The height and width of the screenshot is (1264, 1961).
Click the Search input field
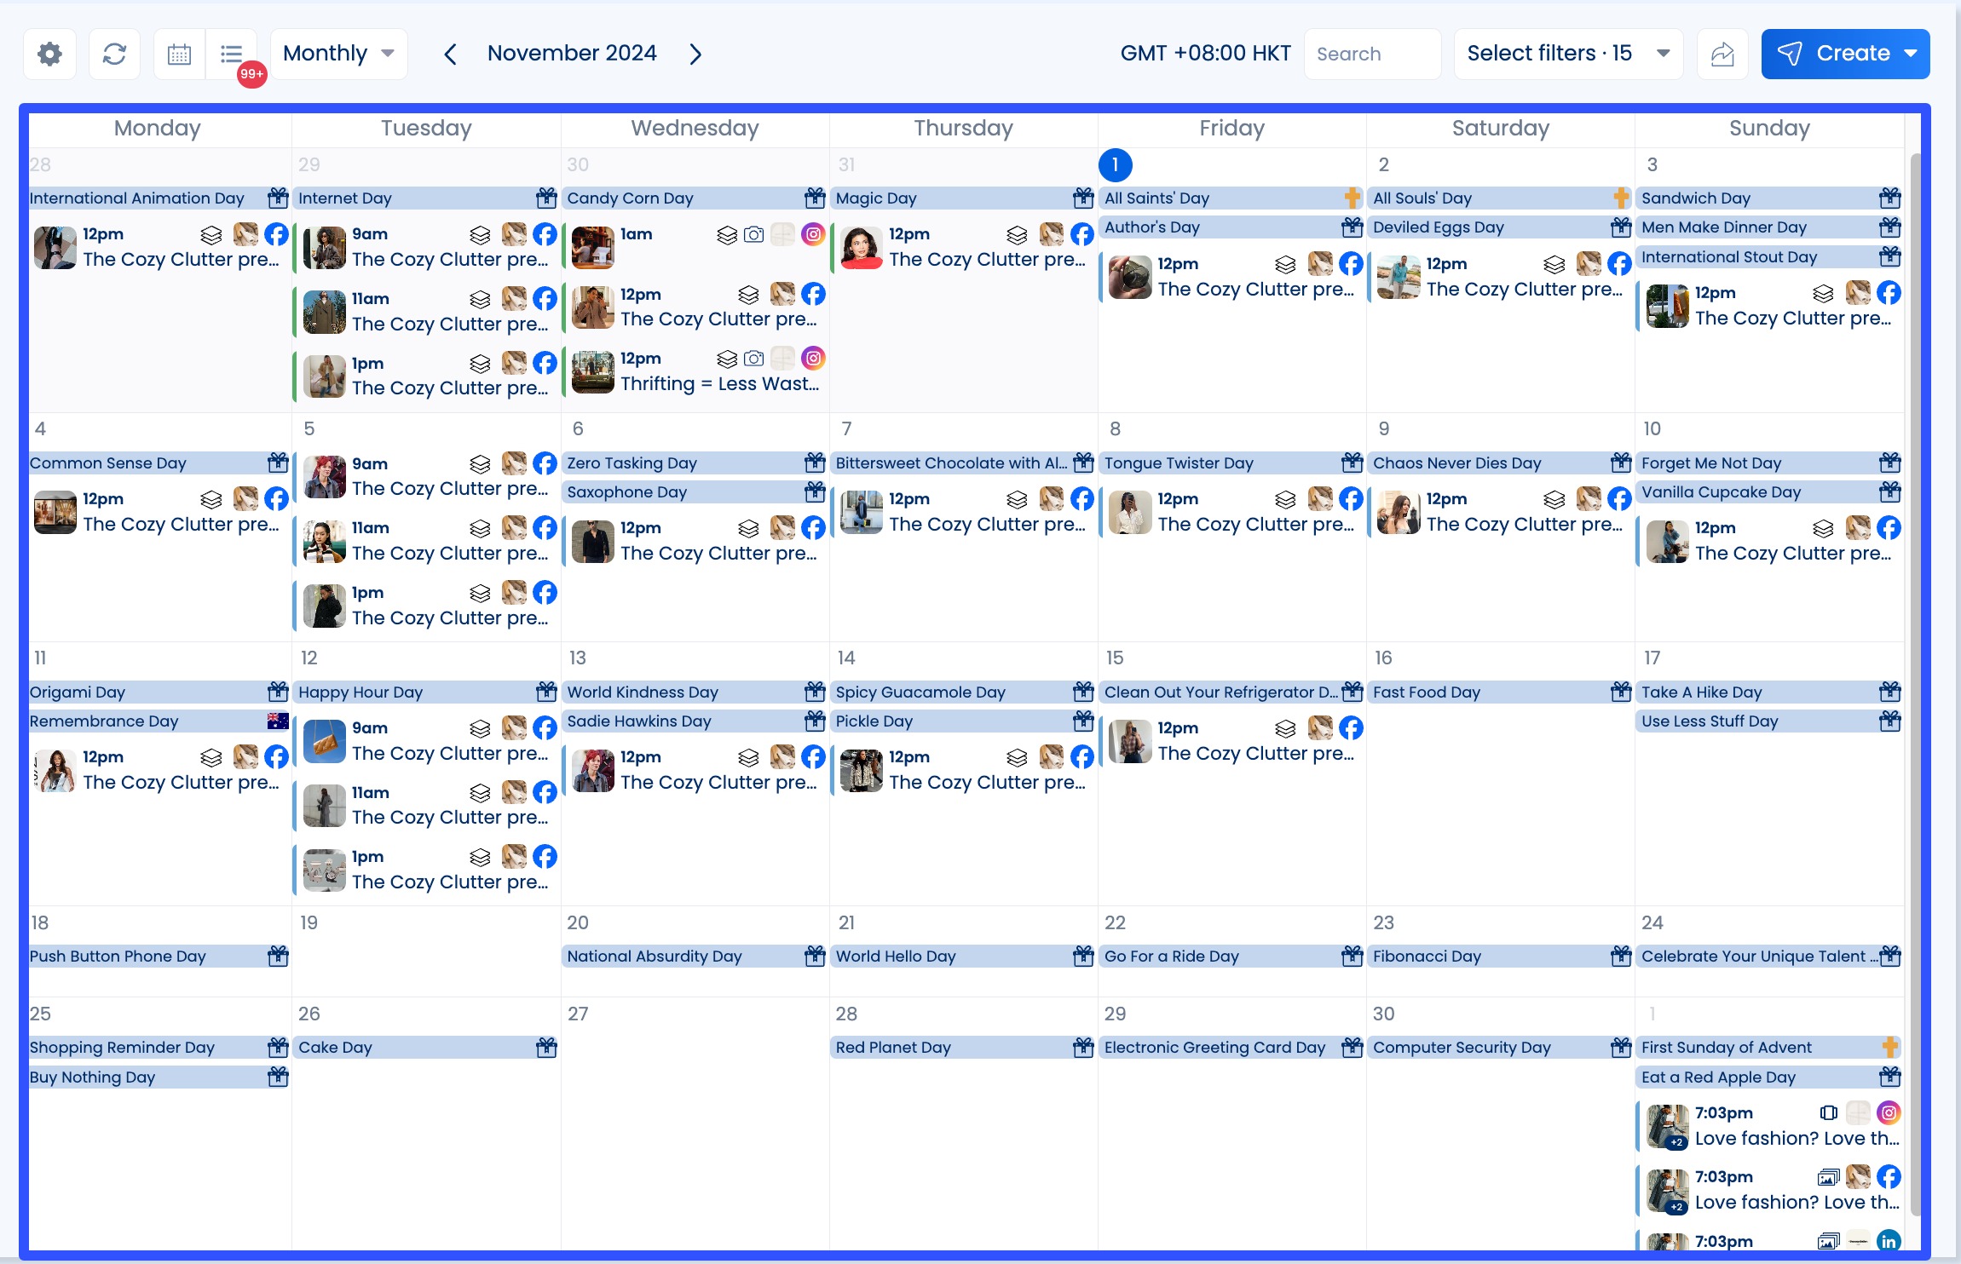(x=1371, y=54)
